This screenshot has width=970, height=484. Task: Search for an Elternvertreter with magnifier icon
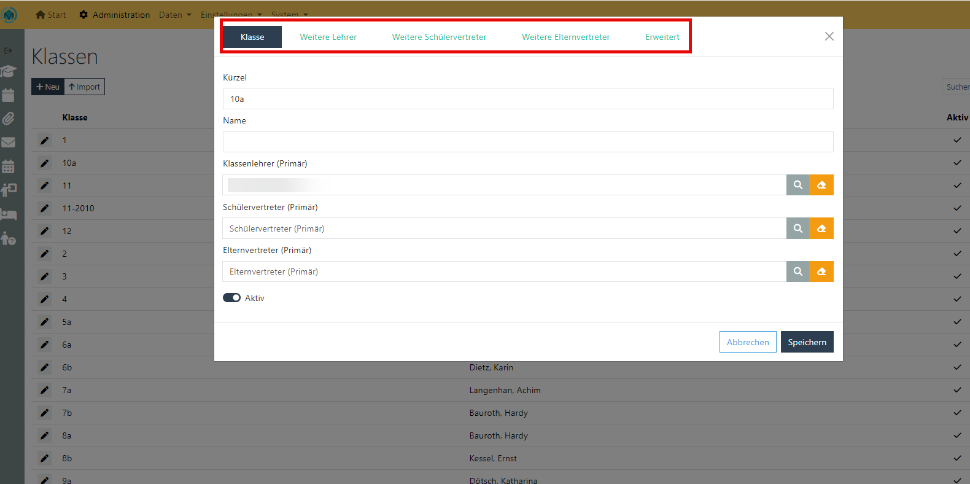[798, 271]
